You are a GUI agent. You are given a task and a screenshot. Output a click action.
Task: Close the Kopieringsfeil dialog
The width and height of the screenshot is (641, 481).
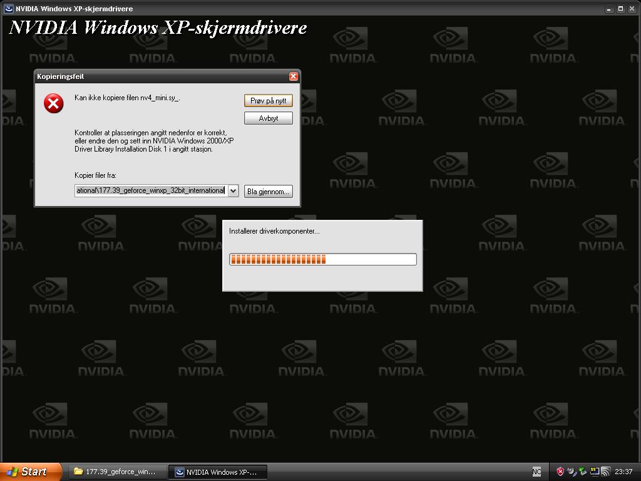click(x=293, y=76)
